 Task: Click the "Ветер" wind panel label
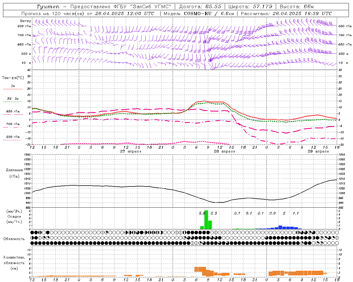[26, 21]
